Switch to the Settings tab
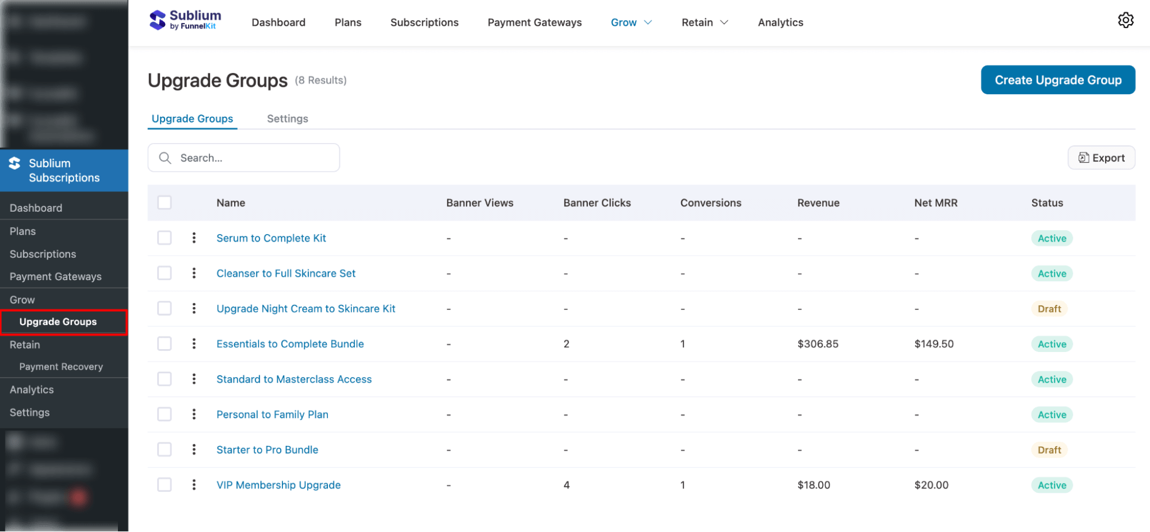The width and height of the screenshot is (1150, 532). coord(287,118)
